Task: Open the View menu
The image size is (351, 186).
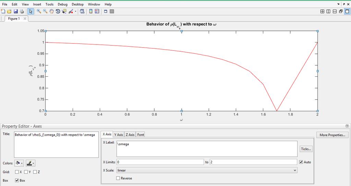Action: click(x=25, y=4)
